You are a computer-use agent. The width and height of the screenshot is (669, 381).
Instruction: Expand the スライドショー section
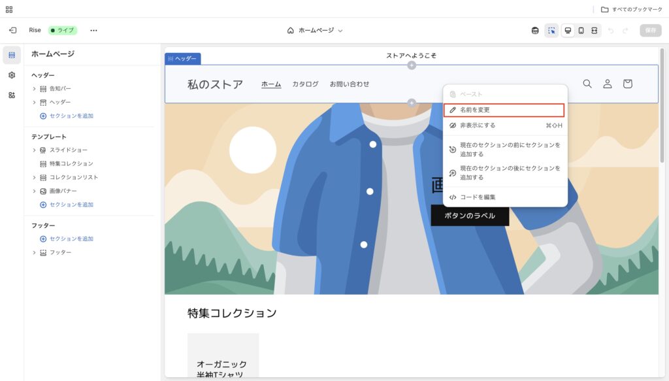point(34,150)
